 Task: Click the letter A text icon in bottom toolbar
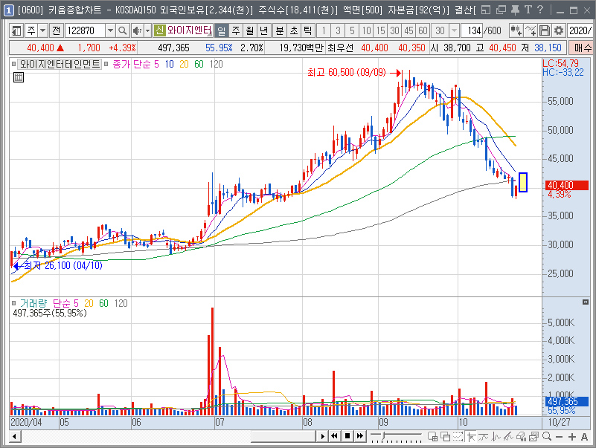[585, 437]
